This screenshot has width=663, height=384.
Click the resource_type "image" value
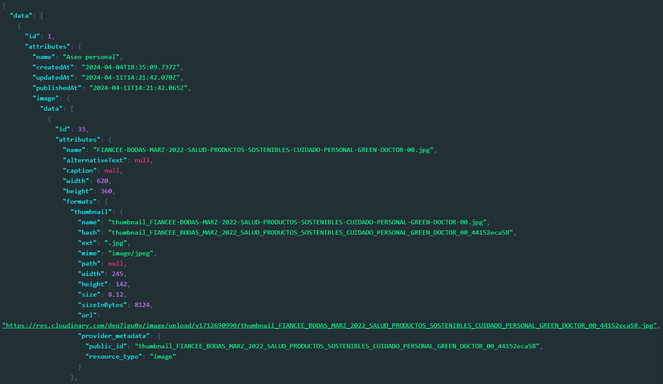163,356
